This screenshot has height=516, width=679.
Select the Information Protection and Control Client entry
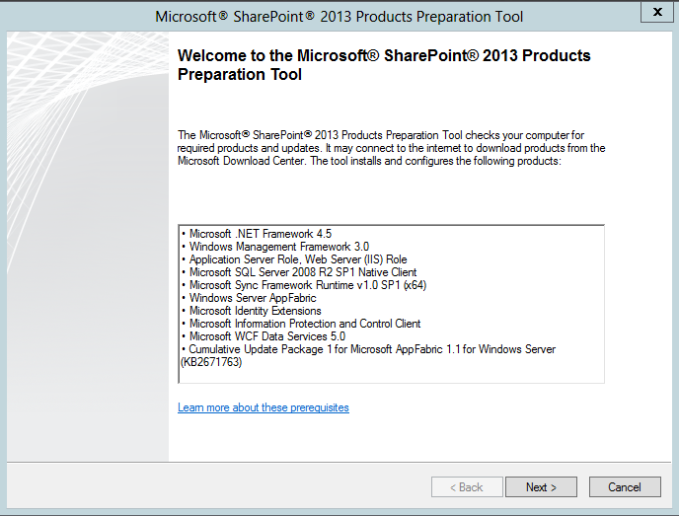301,324
